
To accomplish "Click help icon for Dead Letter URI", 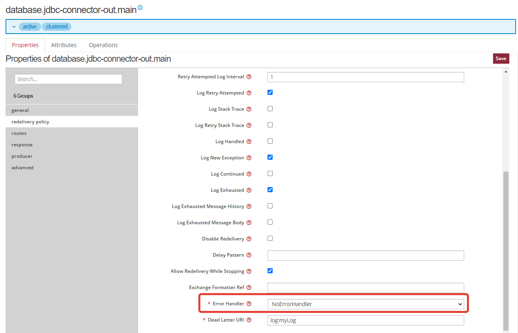I will point(249,320).
